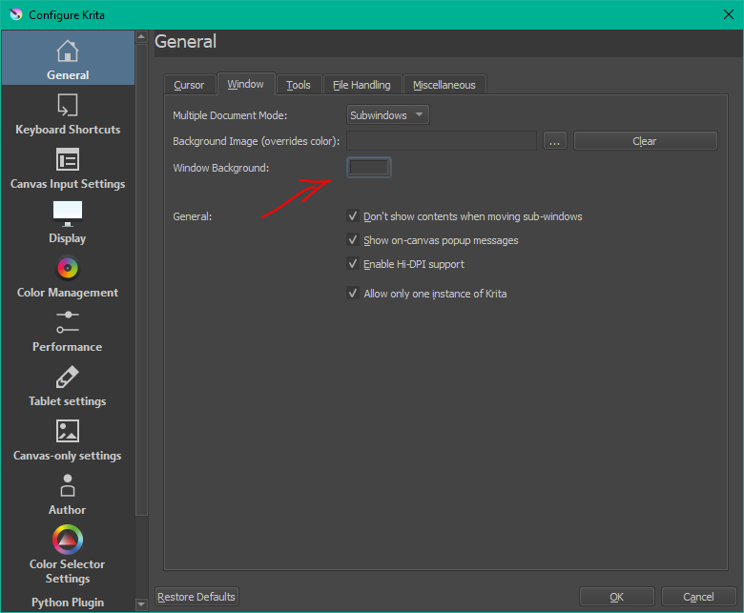Viewport: 744px width, 613px height.
Task: Open Keyboard Shortcuts settings icon
Action: click(67, 105)
